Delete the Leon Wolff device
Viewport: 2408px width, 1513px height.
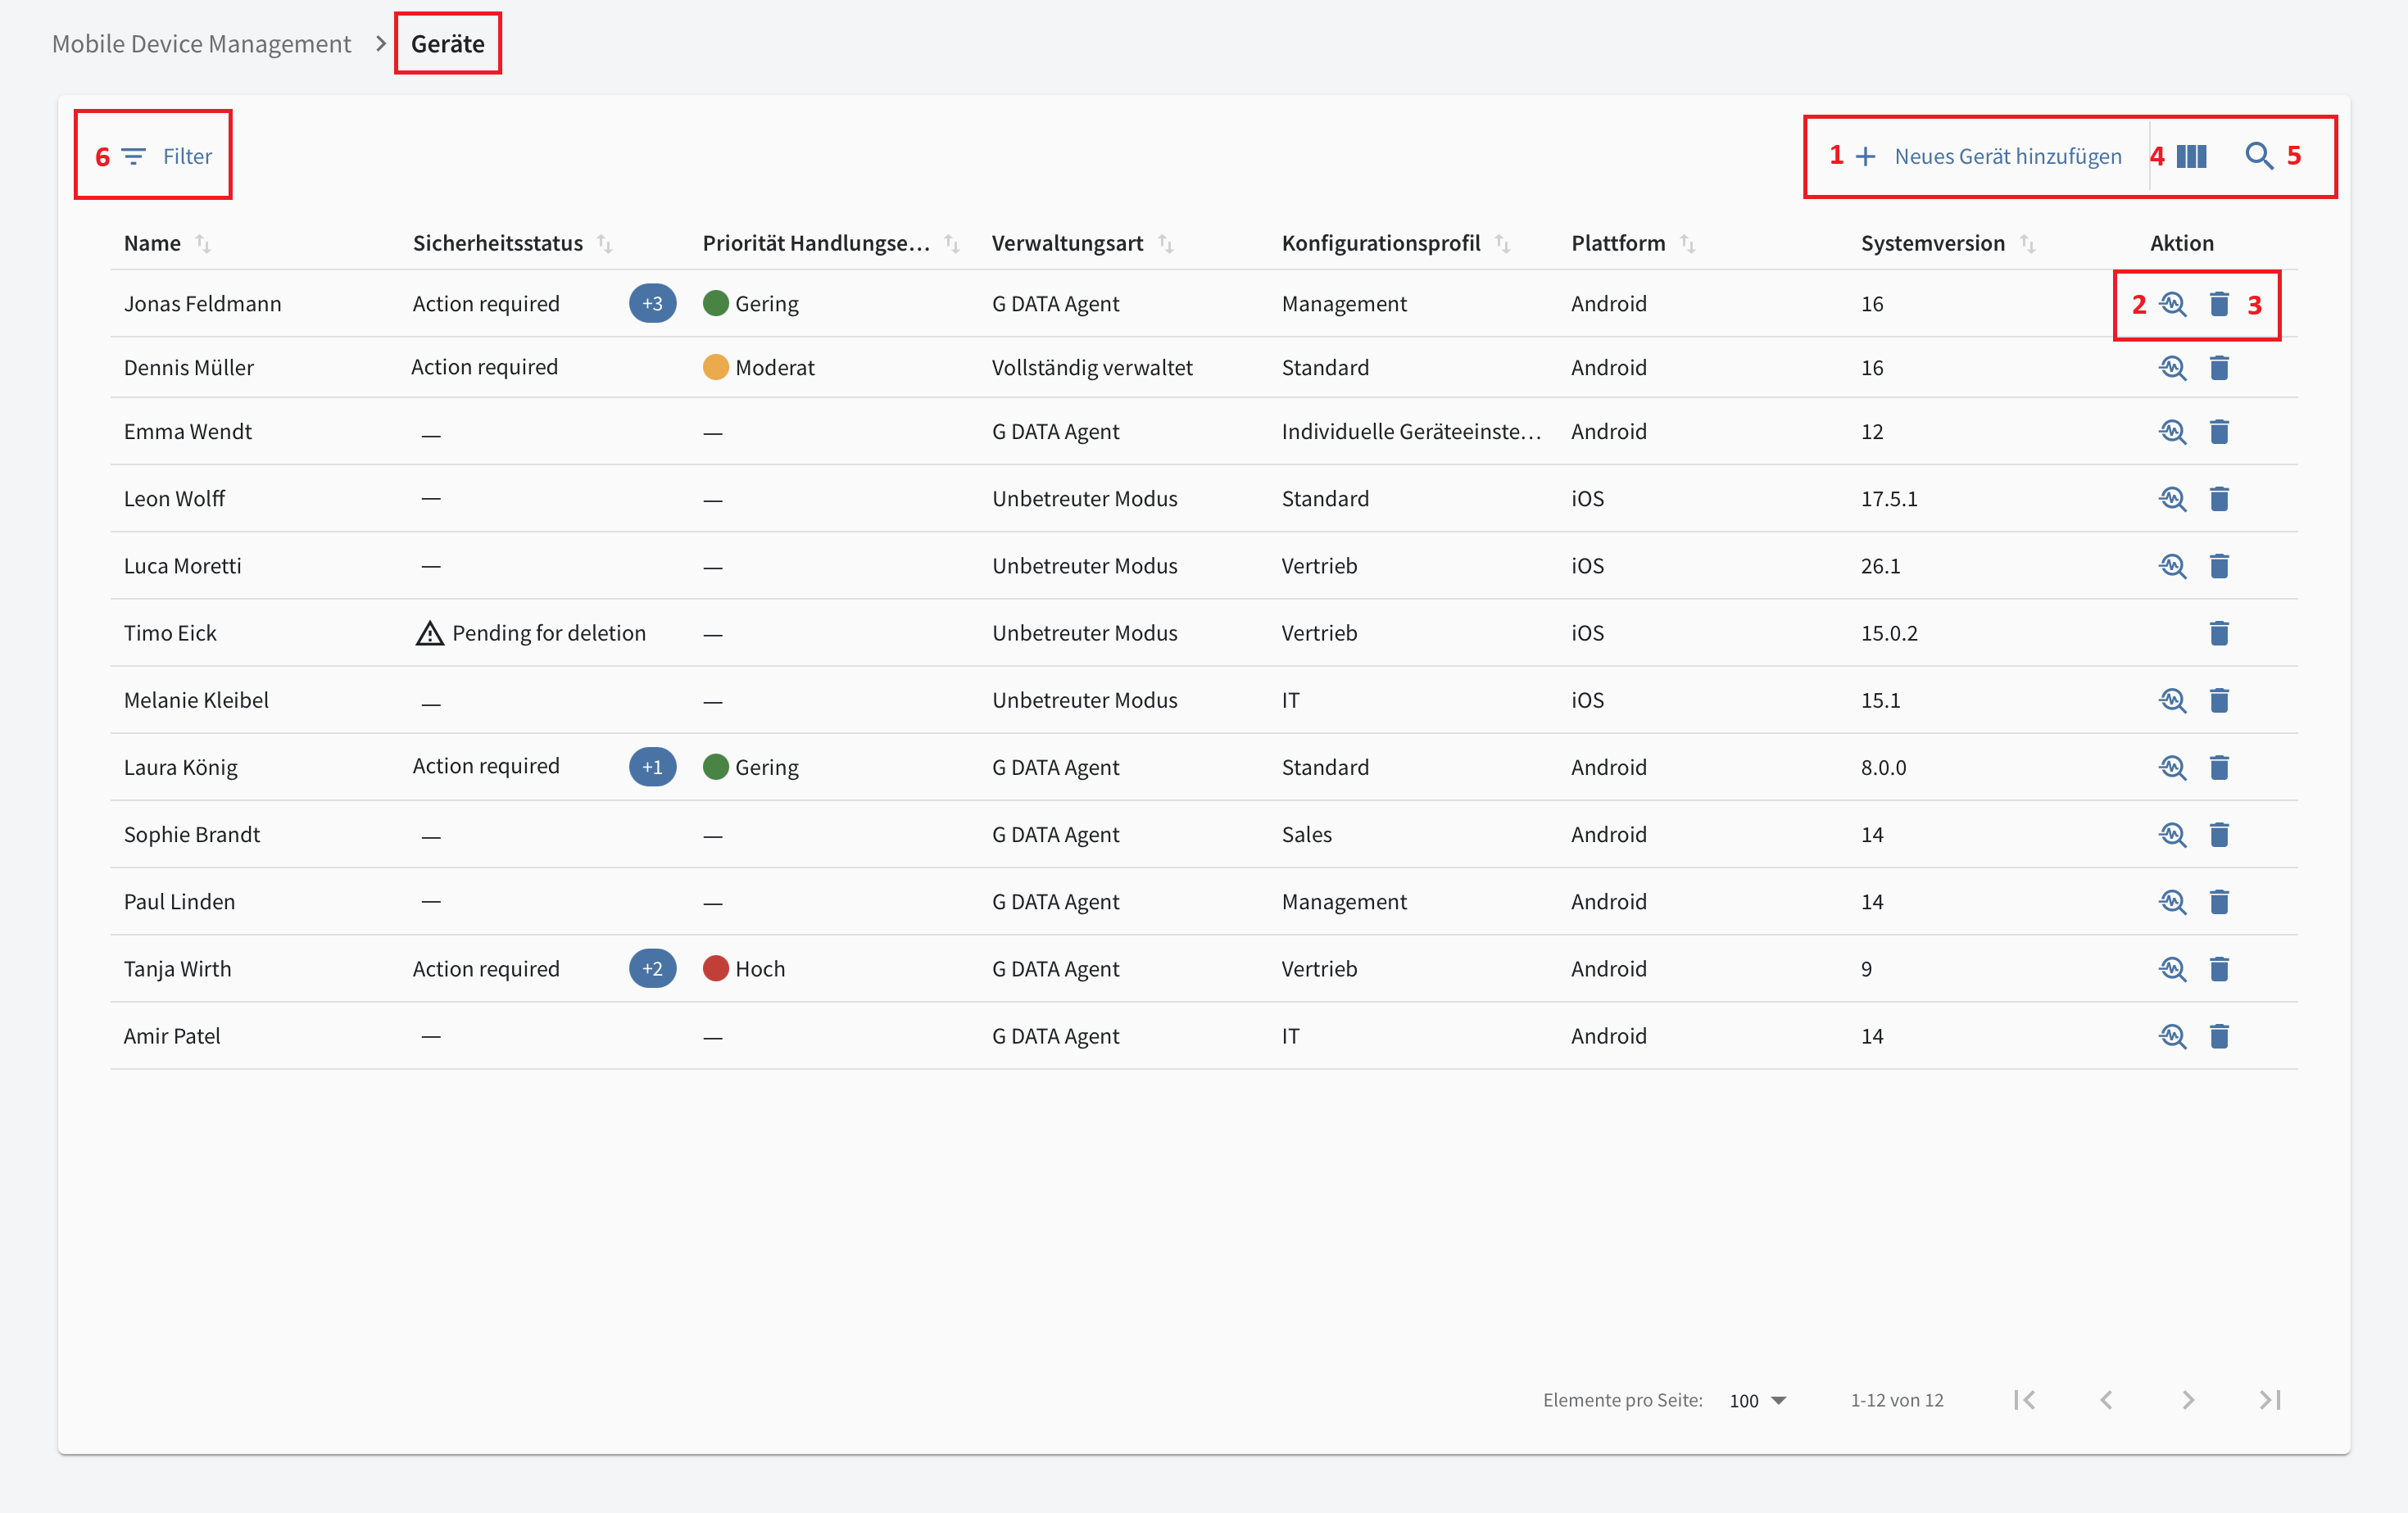click(x=2219, y=499)
